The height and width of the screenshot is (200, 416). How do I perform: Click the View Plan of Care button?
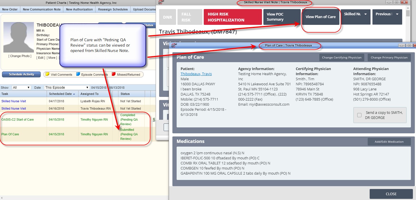point(321,17)
